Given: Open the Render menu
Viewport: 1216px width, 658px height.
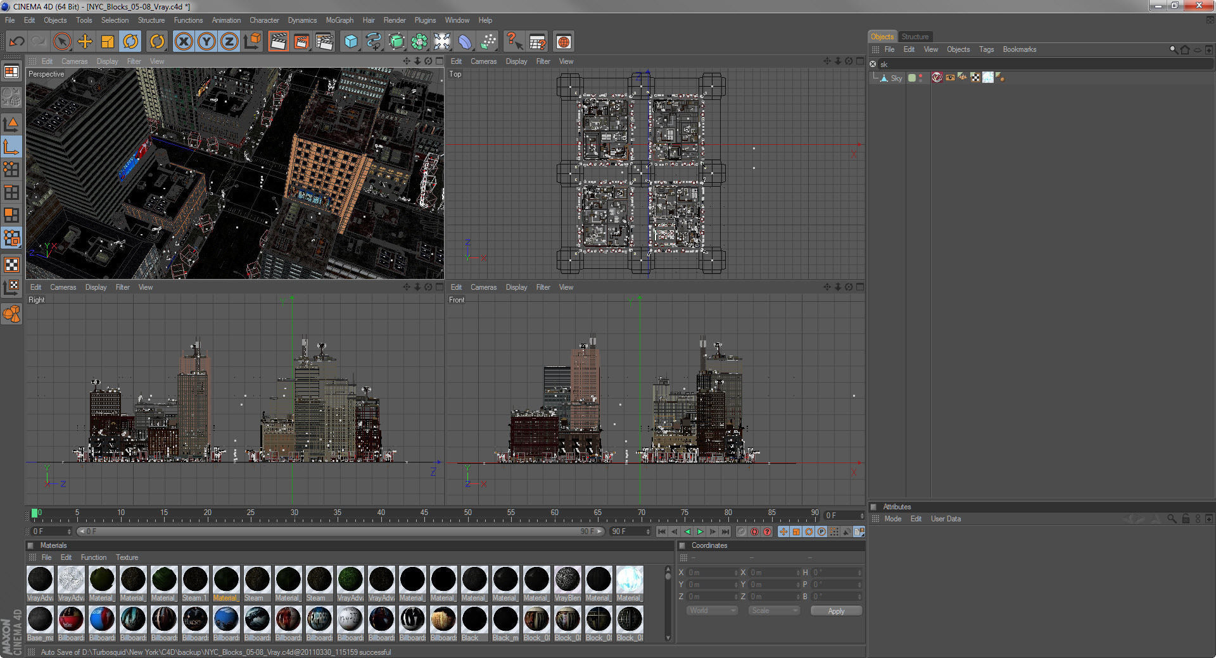Looking at the screenshot, I should pos(395,20).
